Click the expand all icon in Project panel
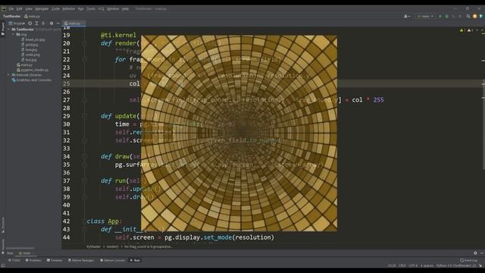Screen dimensions: 485x273 pos(36,24)
